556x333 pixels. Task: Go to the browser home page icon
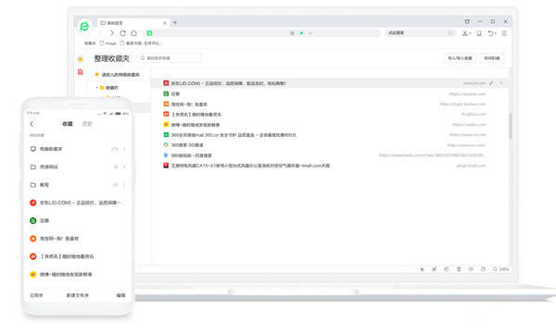[x=133, y=33]
